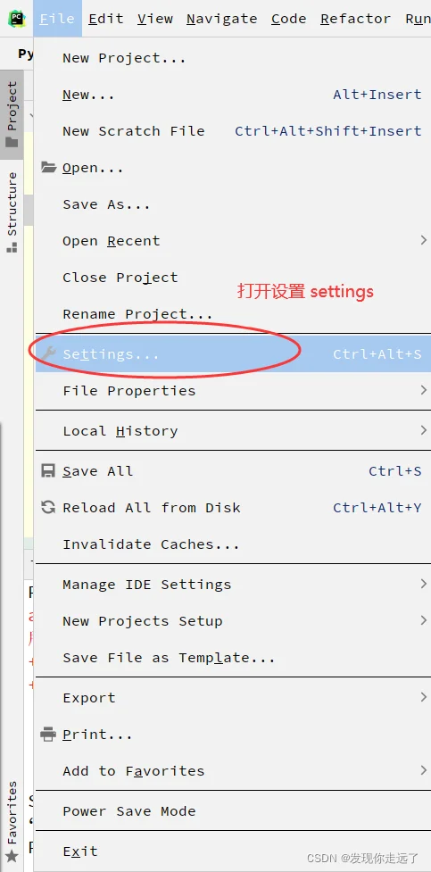
Task: Click the floppy disk Save All icon
Action: pos(48,470)
